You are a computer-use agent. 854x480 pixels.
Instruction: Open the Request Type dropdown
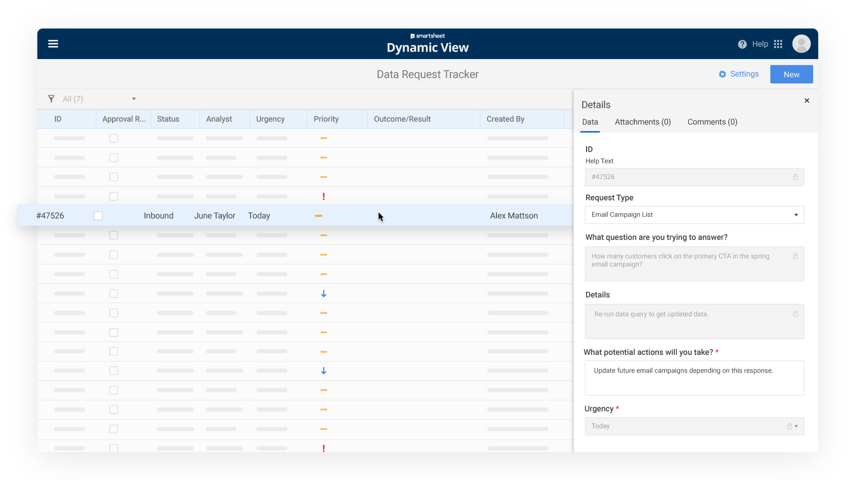[795, 215]
